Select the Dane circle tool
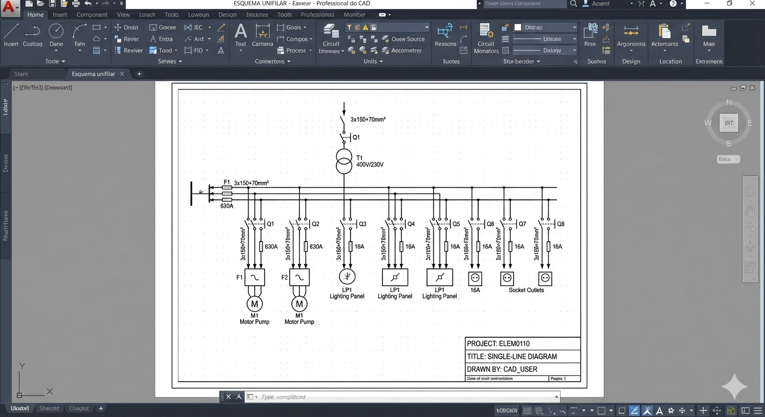This screenshot has width=765, height=417. (56, 35)
